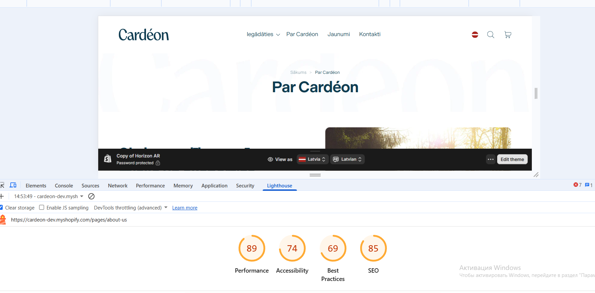595x293 pixels.
Task: Open the Jaunumi nav link
Action: tap(338, 34)
